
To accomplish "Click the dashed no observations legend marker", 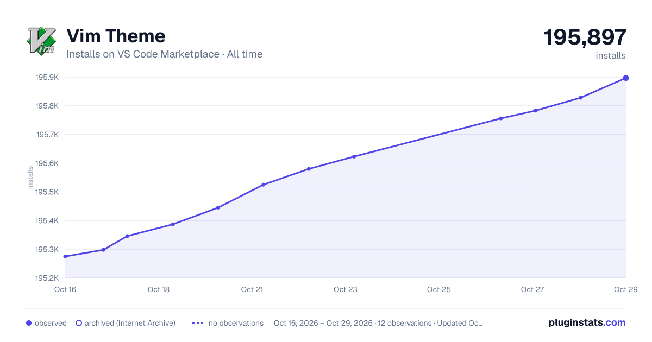I will [198, 323].
